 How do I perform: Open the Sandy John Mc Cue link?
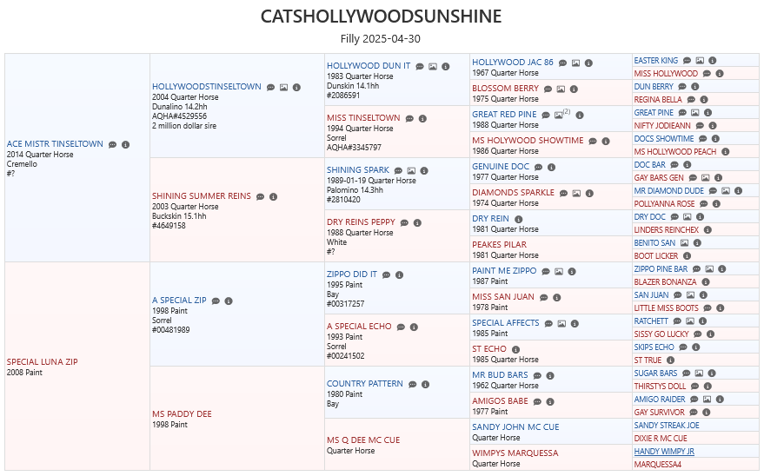pyautogui.click(x=515, y=427)
